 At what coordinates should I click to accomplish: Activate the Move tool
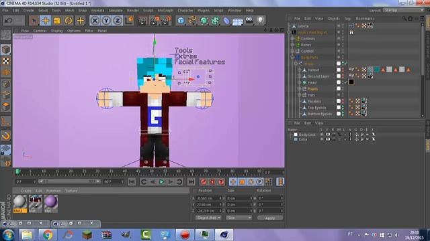(x=45, y=21)
